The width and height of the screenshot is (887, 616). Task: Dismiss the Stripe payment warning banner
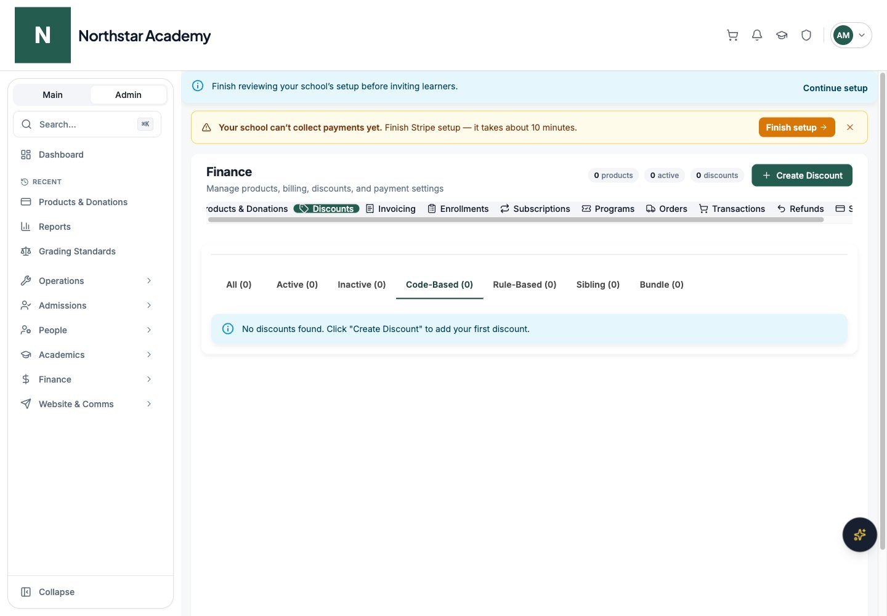[850, 128]
